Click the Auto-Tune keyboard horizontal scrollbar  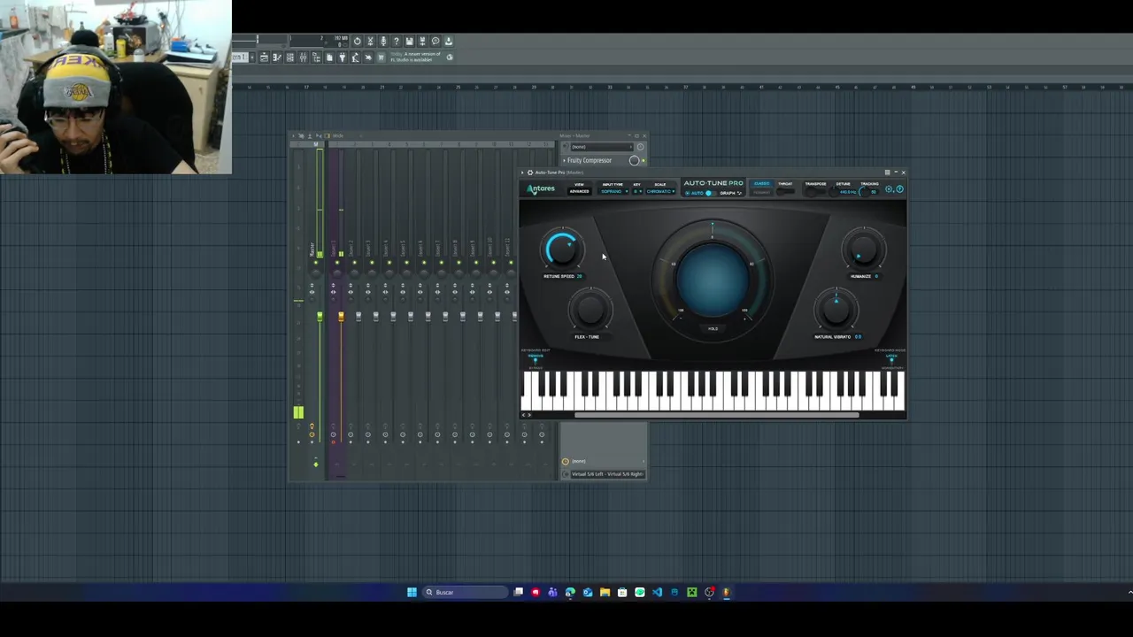click(x=717, y=414)
